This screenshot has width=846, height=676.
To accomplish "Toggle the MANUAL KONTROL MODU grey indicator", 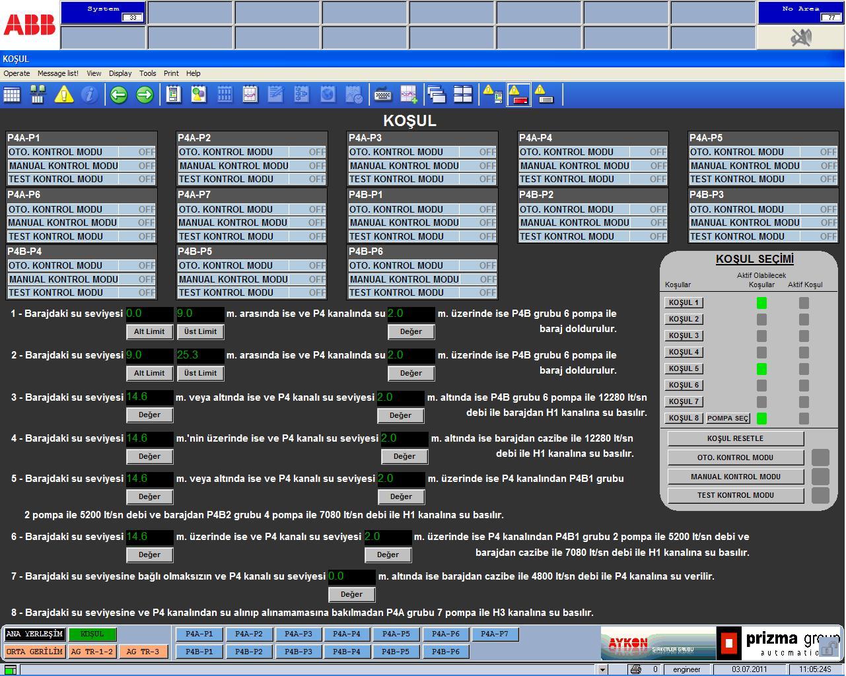I will tap(820, 477).
